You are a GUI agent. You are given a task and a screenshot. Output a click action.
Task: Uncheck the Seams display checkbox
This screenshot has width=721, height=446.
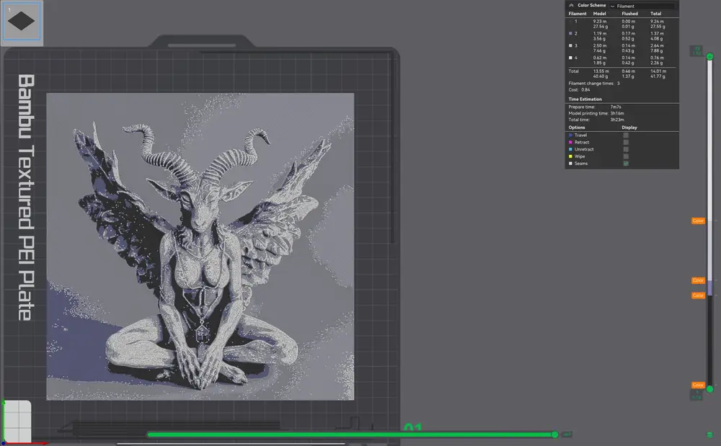point(626,164)
